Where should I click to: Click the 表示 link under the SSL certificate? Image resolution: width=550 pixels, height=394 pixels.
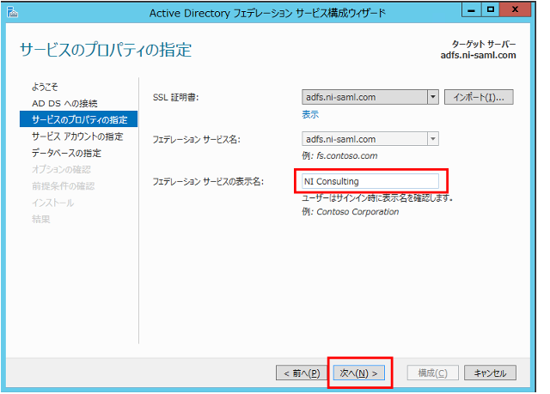click(310, 114)
